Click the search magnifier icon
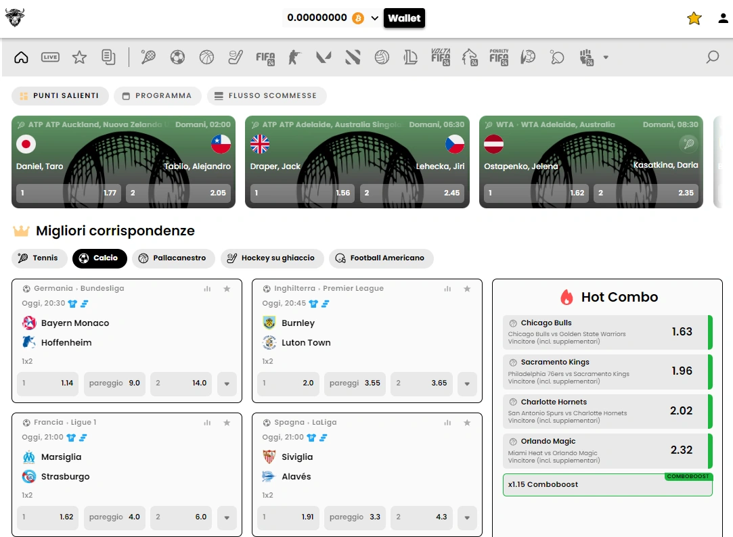 [713, 57]
